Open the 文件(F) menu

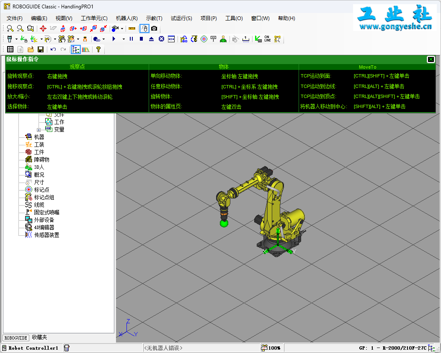(x=15, y=18)
